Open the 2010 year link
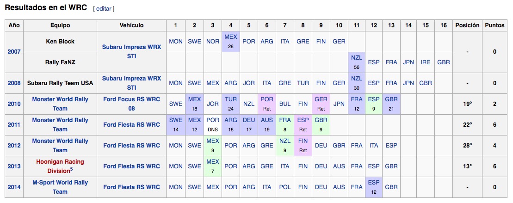This screenshot has width=513, height=203. (14, 104)
